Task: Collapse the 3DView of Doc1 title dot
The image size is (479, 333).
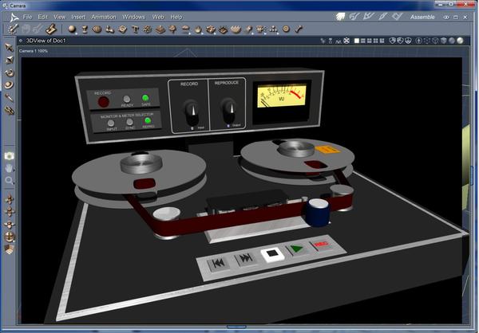Action: click(21, 41)
